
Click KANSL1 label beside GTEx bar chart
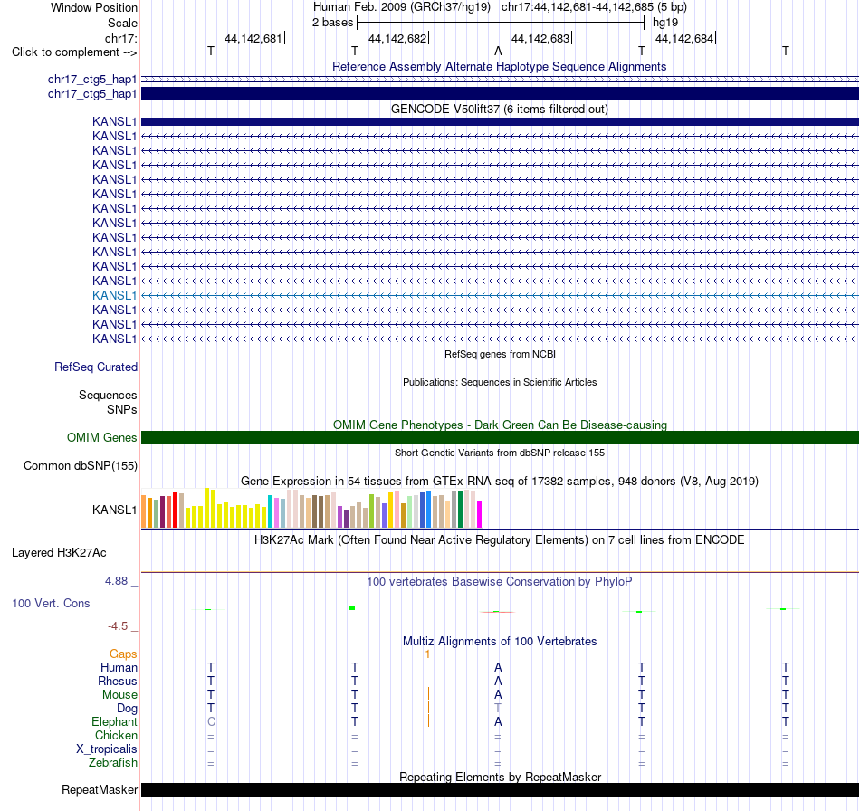pos(114,510)
